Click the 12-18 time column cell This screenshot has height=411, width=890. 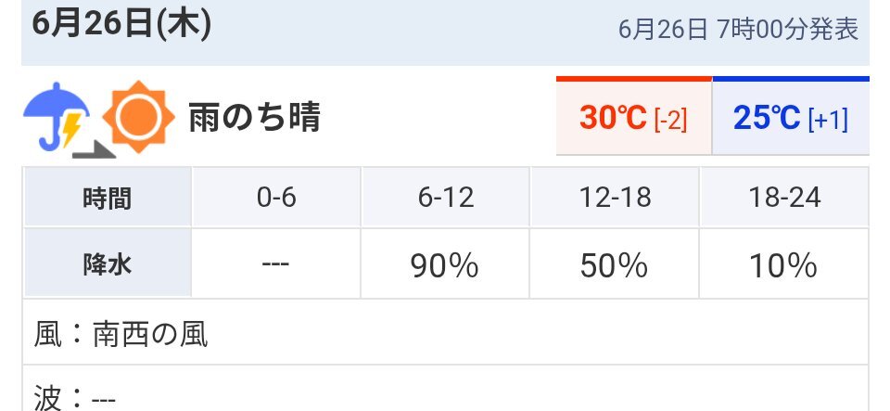615,198
